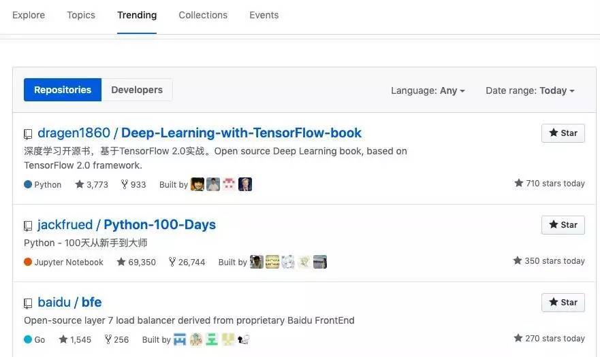Click Python-100-Days star count 69,350
The height and width of the screenshot is (357, 600).
[x=136, y=262]
